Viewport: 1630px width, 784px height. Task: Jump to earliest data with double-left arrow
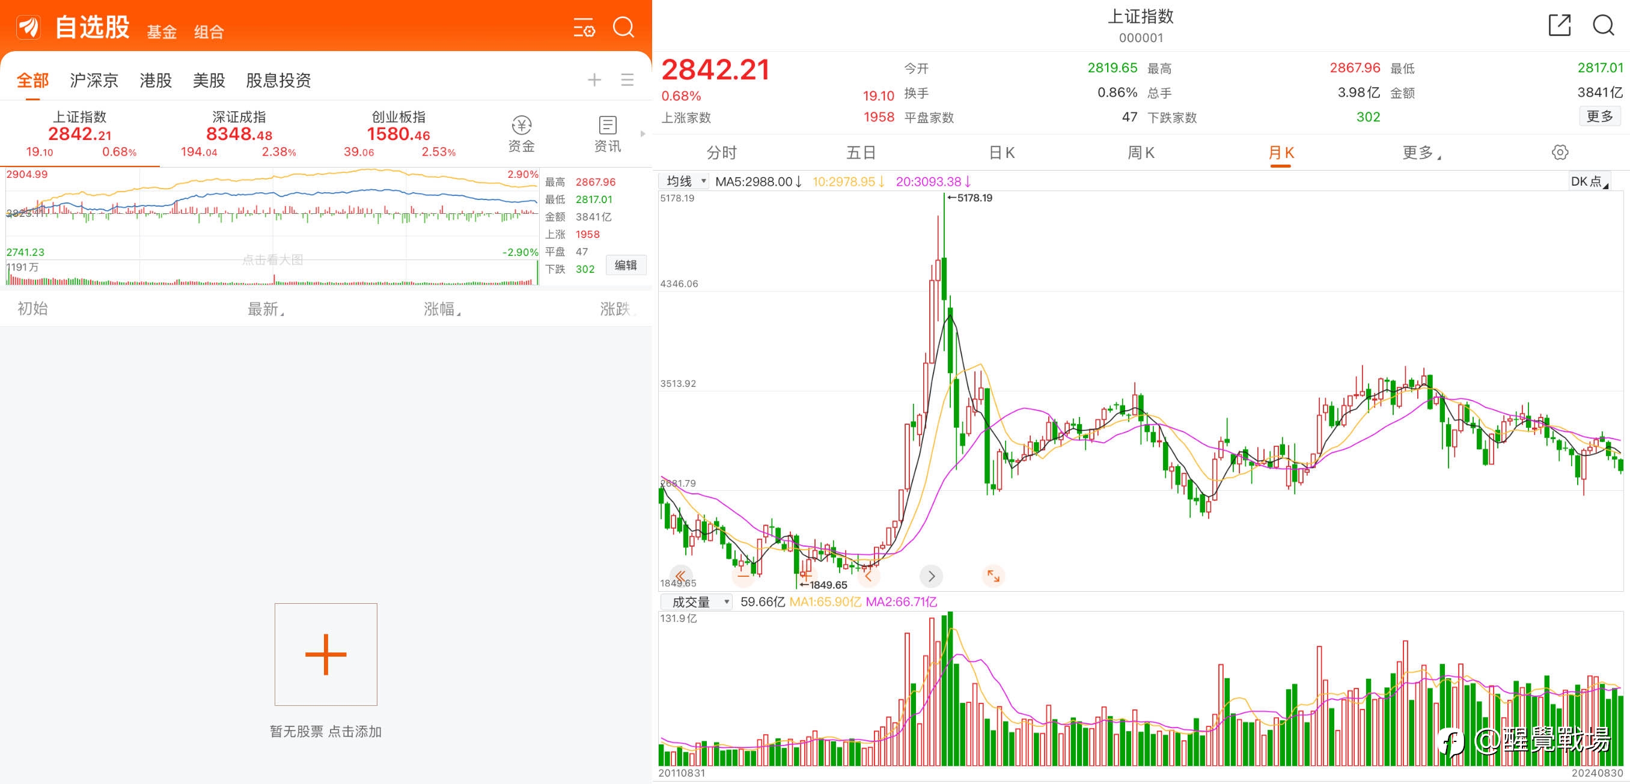pyautogui.click(x=681, y=576)
